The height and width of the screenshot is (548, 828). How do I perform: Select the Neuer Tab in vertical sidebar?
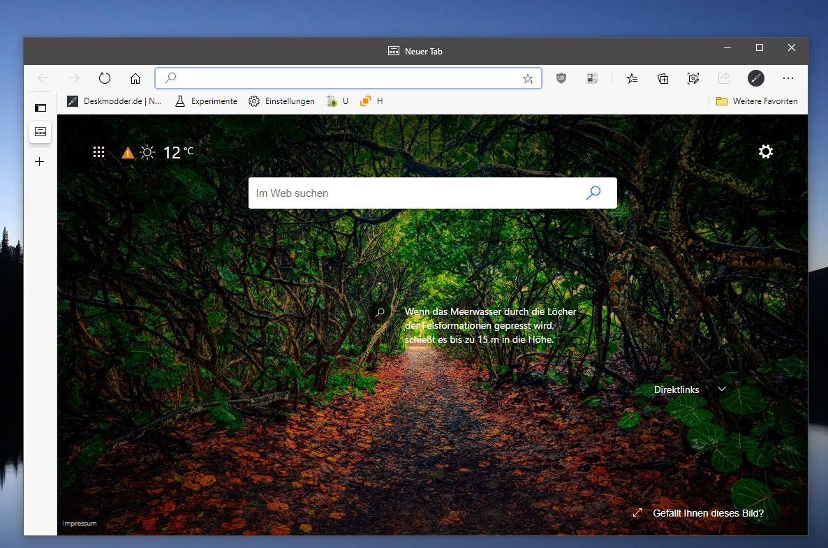(40, 131)
